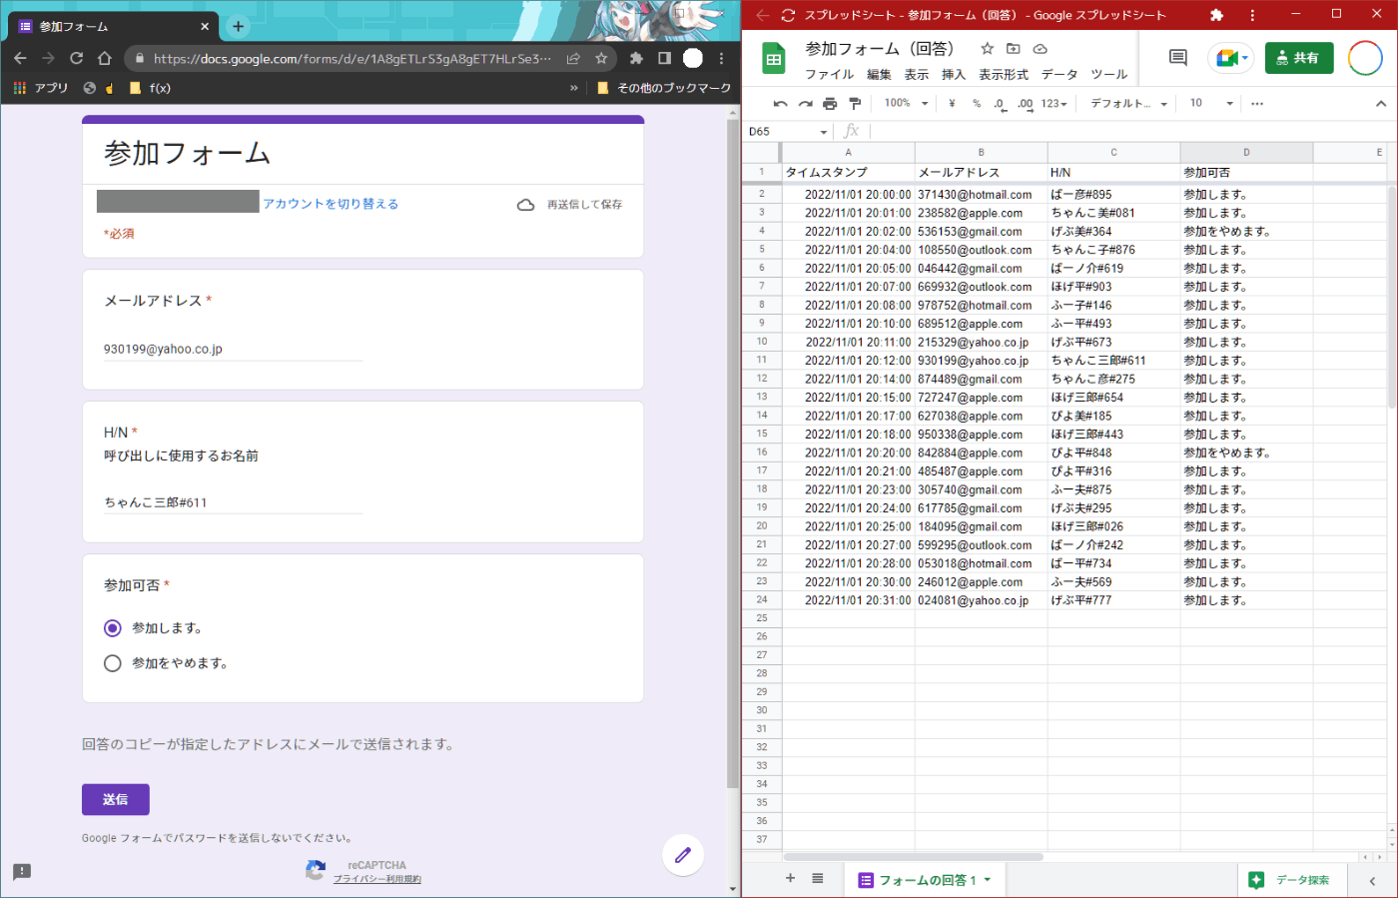Select column D header in spreadsheet
The height and width of the screenshot is (898, 1398).
[1246, 152]
